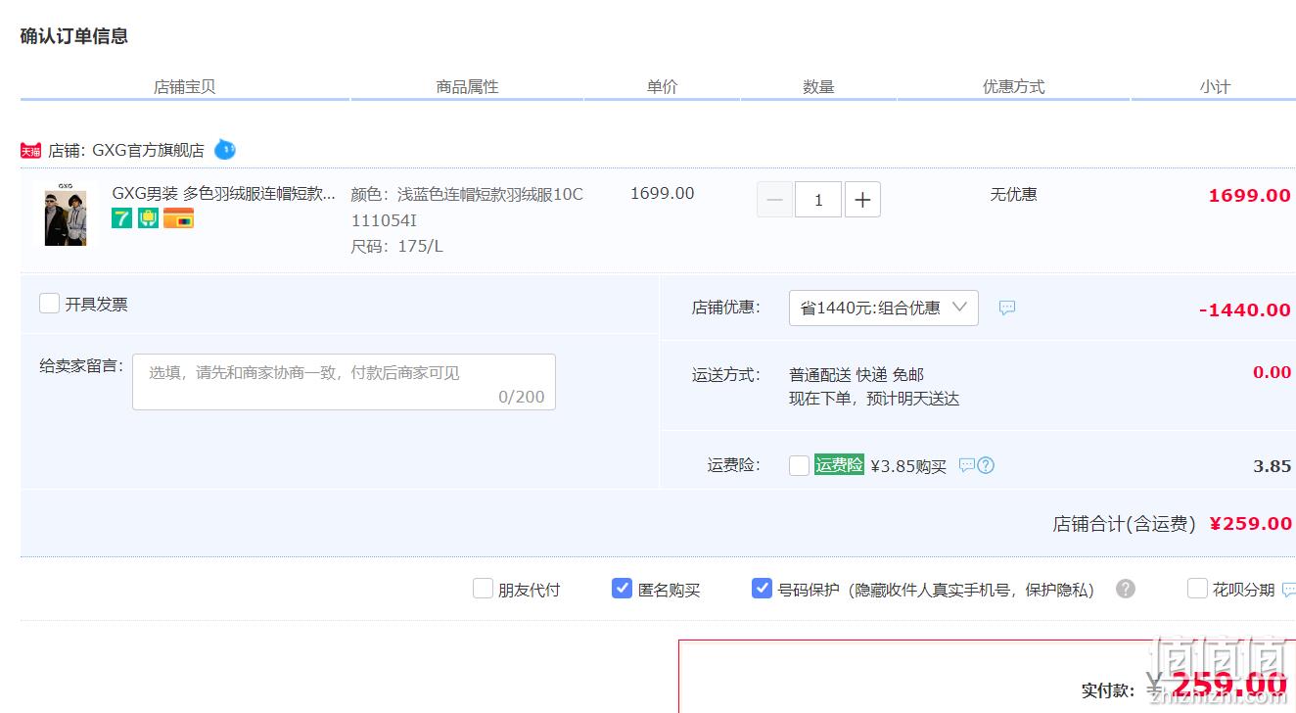Click the unit price 1699.00 text

663,193
